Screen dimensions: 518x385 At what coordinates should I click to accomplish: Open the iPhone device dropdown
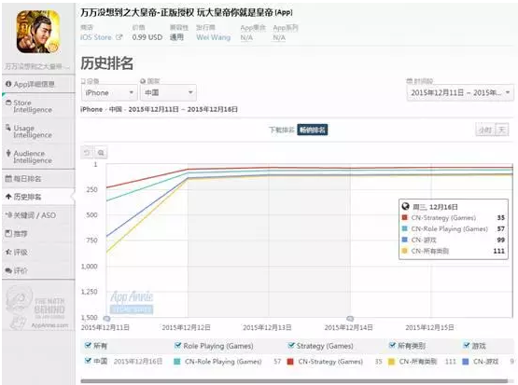pyautogui.click(x=109, y=92)
